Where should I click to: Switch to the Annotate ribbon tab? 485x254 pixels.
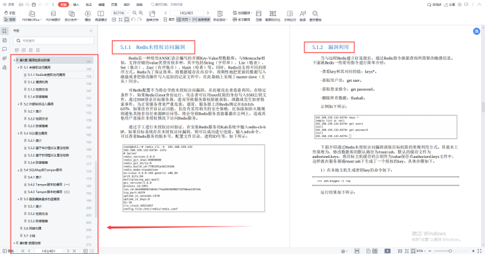[89, 5]
